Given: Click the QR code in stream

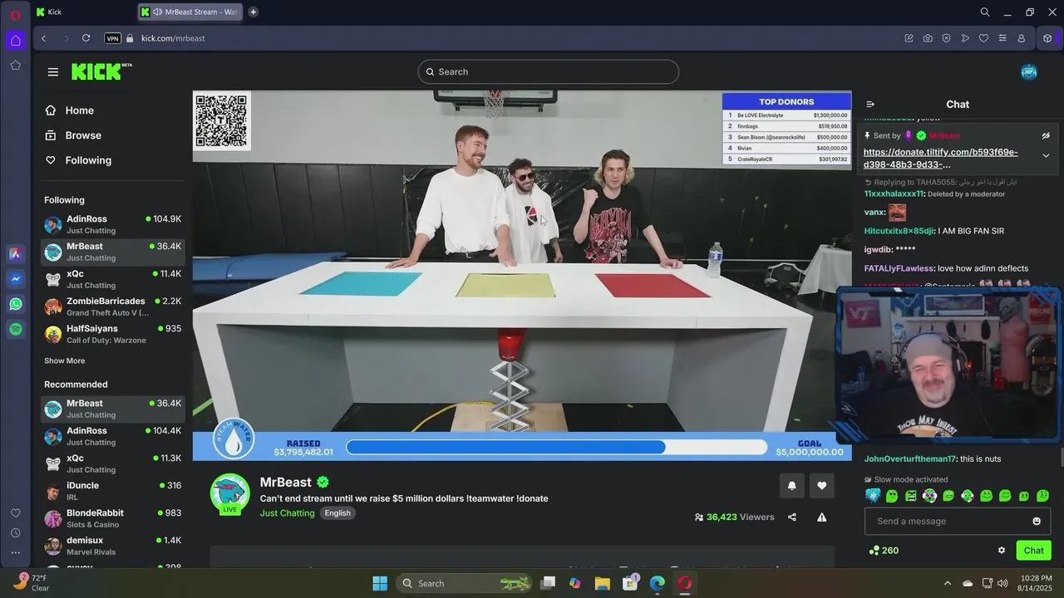Looking at the screenshot, I should point(221,121).
